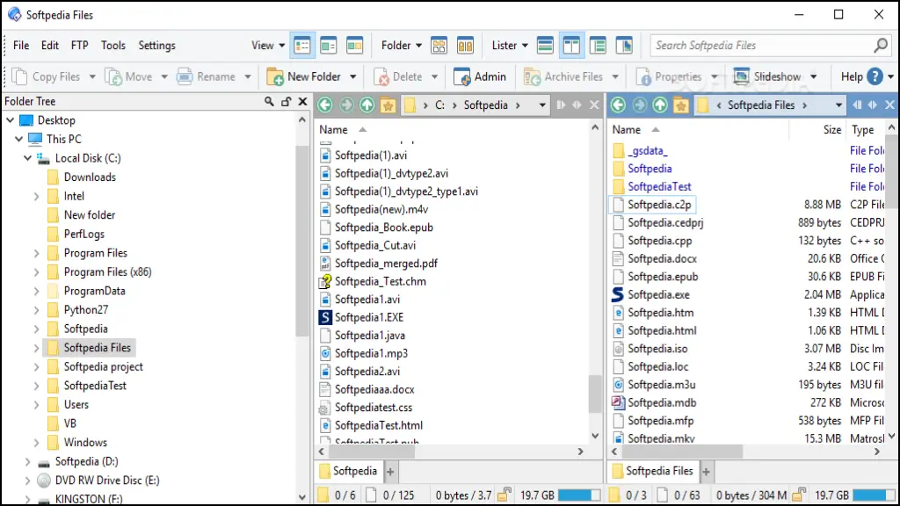
Task: Open the New Folder dropdown arrow
Action: coord(353,77)
